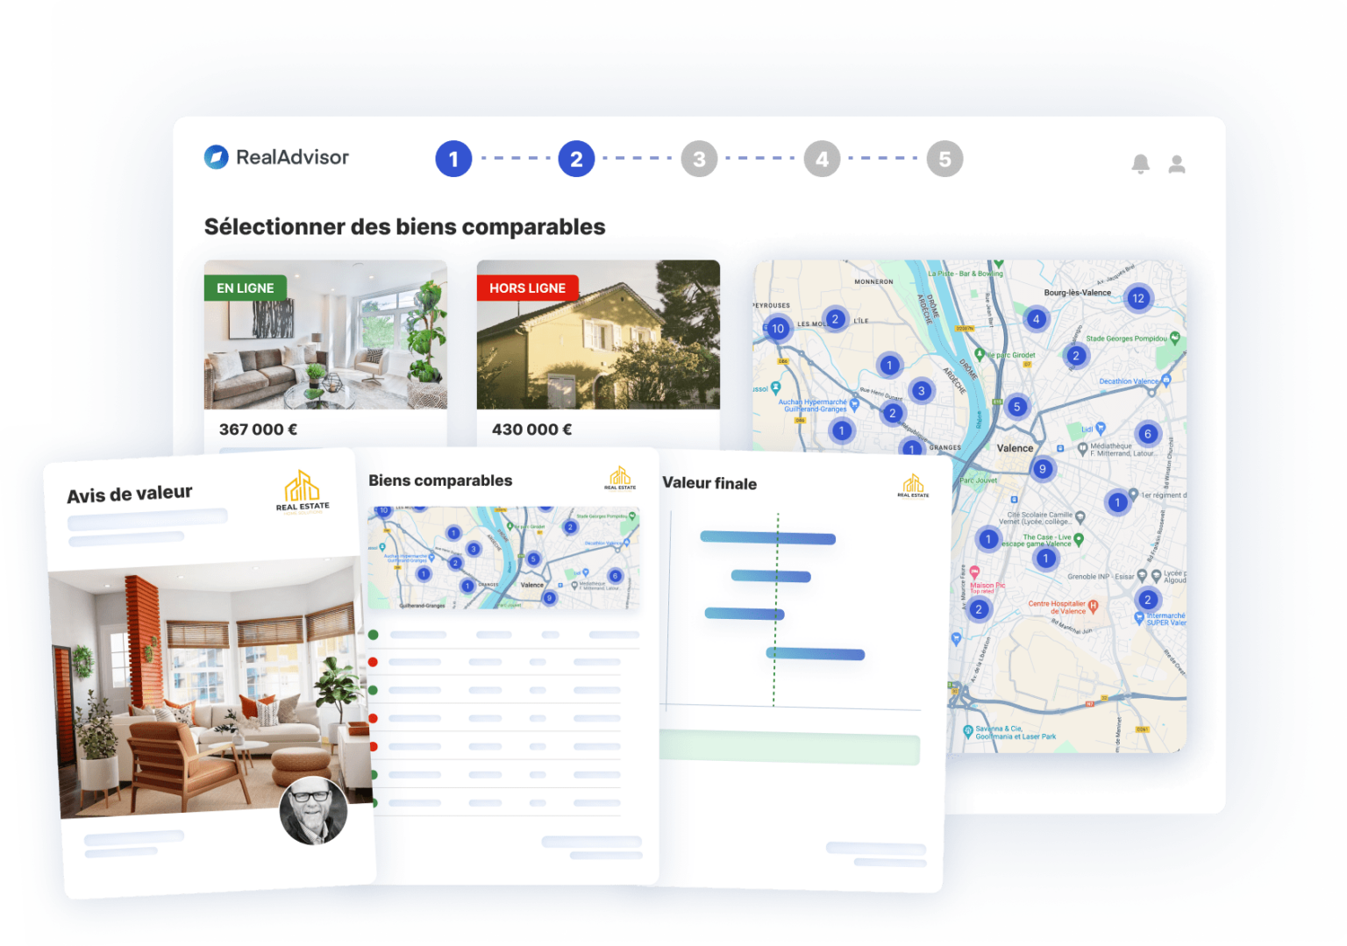Open the notification bell
The height and width of the screenshot is (946, 1347).
coord(1141,164)
